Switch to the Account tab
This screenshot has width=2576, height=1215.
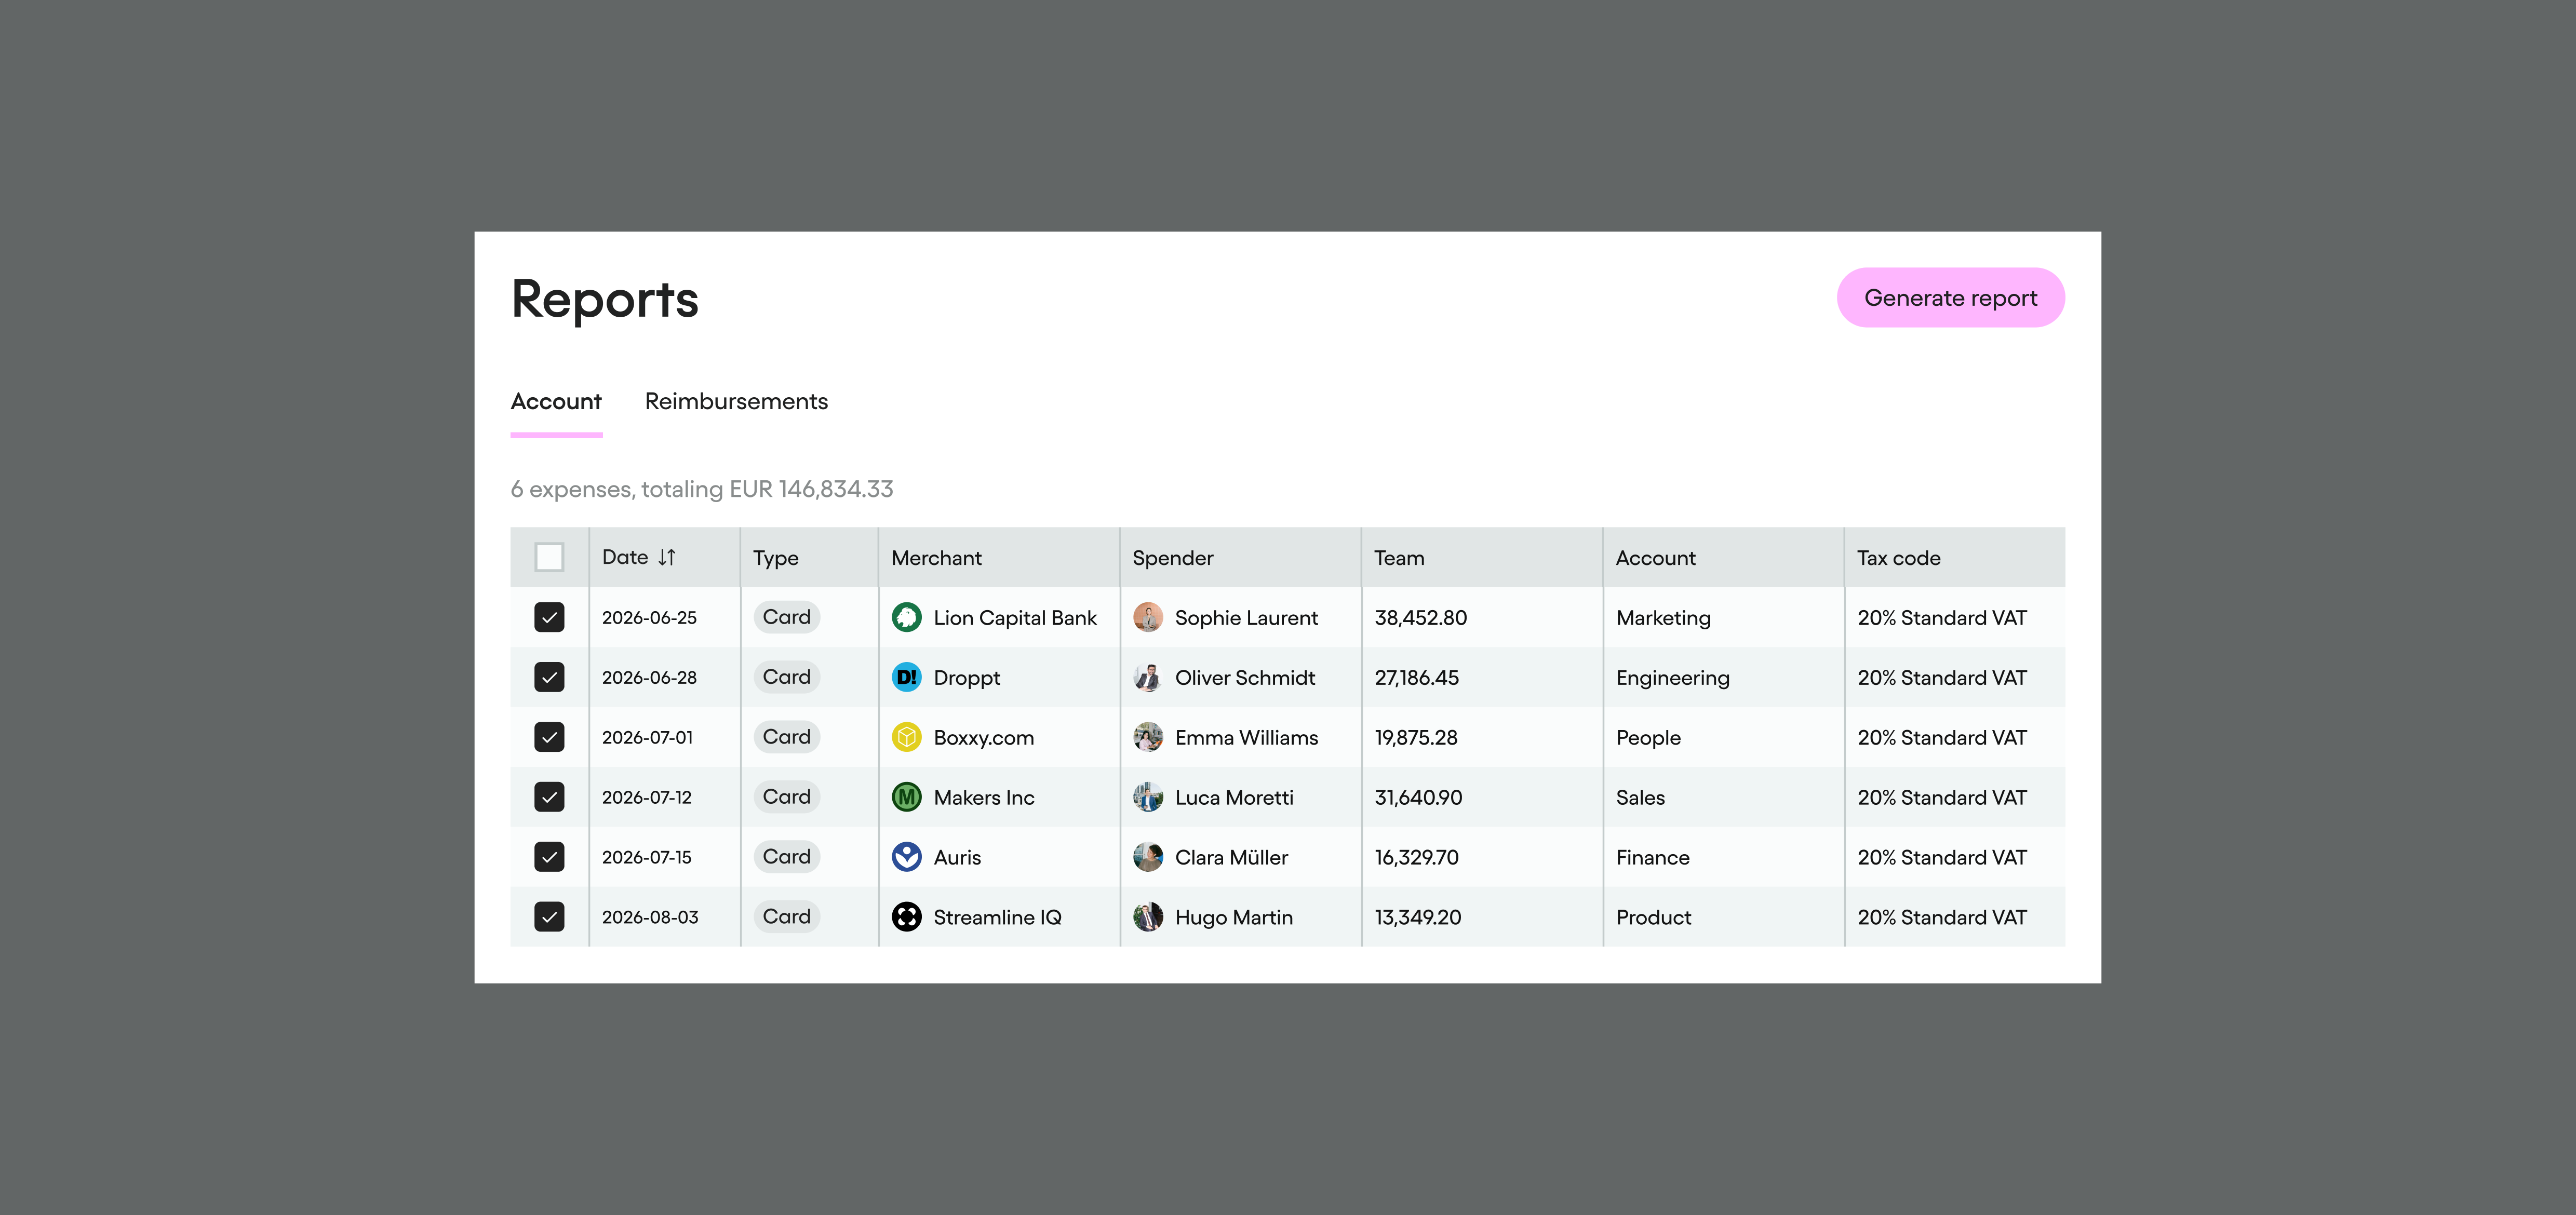click(556, 401)
